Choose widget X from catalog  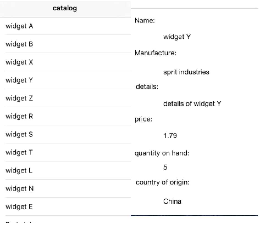65,62
